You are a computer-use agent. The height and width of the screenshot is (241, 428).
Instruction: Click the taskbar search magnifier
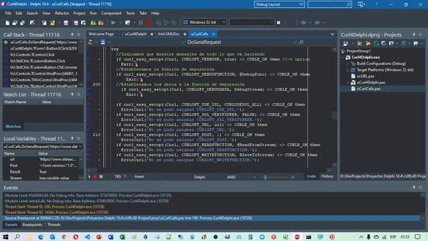tap(17, 237)
